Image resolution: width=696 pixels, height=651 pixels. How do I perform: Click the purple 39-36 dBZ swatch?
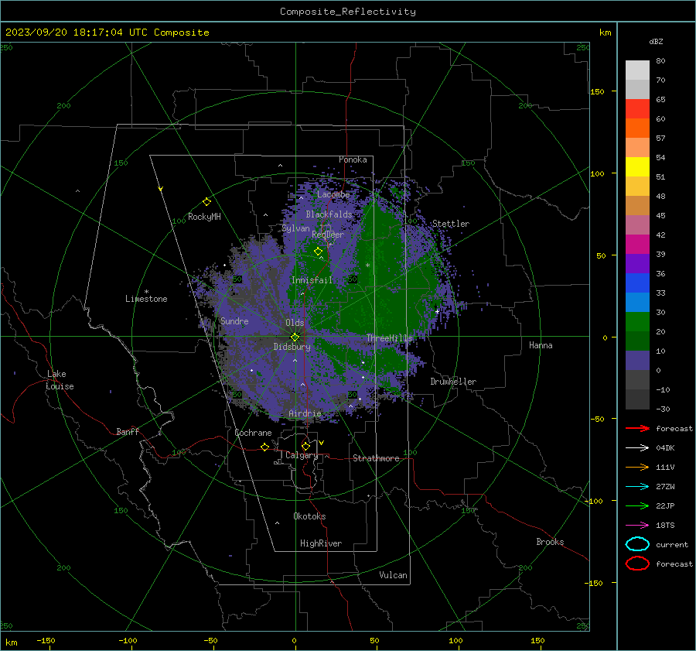click(x=637, y=263)
